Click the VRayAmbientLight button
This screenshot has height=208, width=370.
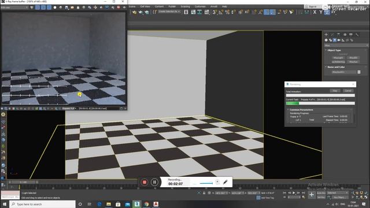[338, 62]
